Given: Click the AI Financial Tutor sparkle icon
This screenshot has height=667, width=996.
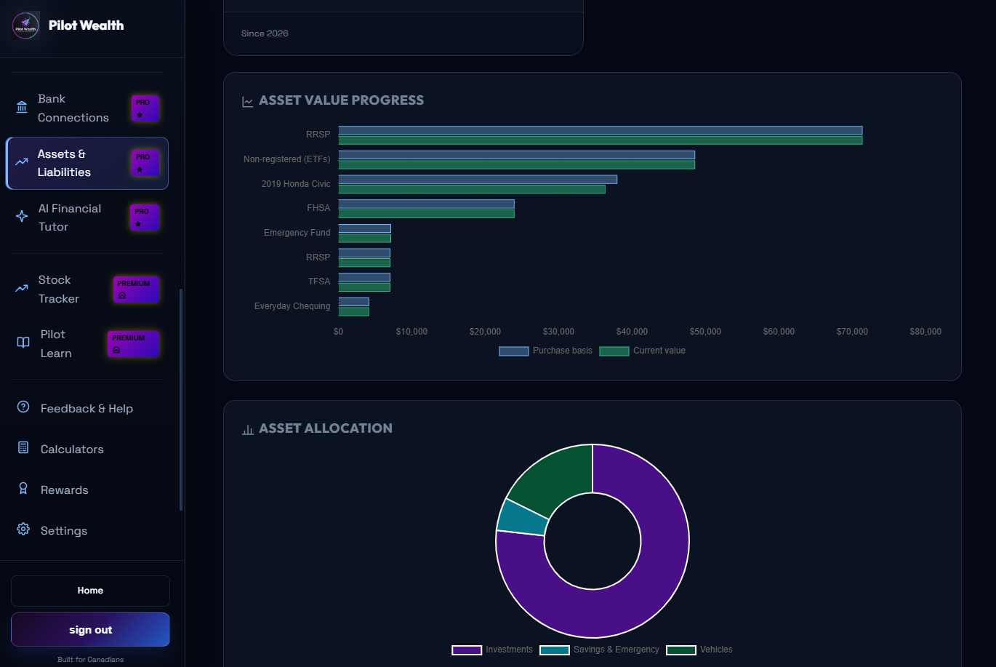Looking at the screenshot, I should click(22, 217).
